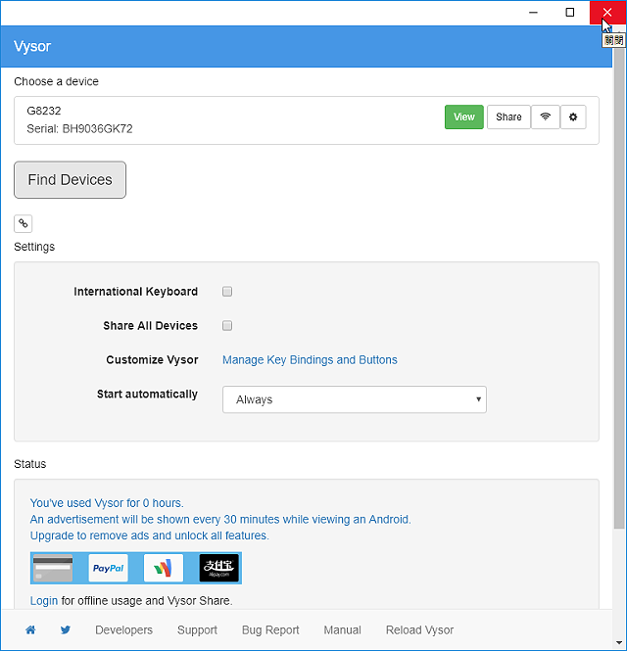
Task: Pay with the credit card icon
Action: click(53, 568)
